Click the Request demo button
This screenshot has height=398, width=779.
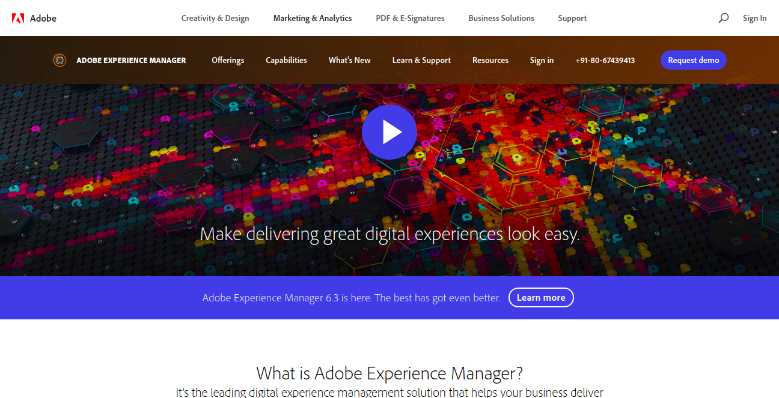[693, 60]
